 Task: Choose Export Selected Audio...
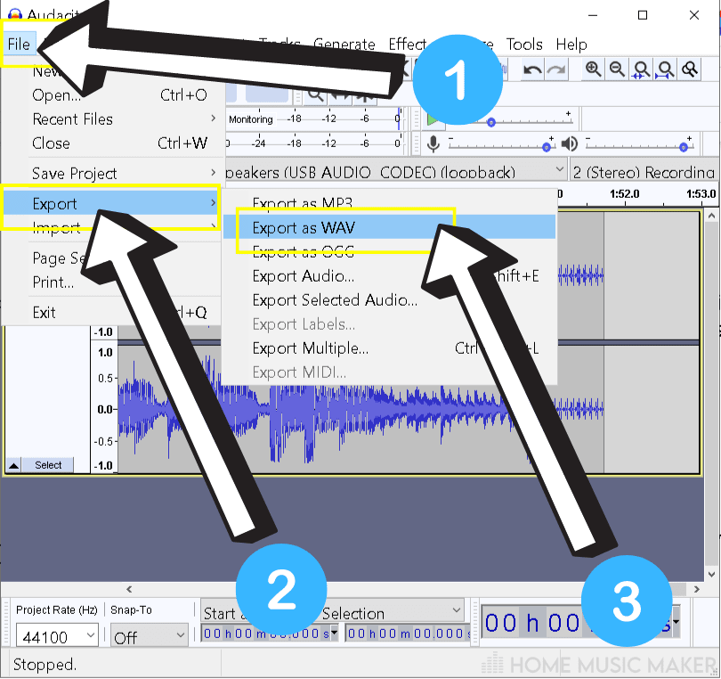click(x=390, y=299)
